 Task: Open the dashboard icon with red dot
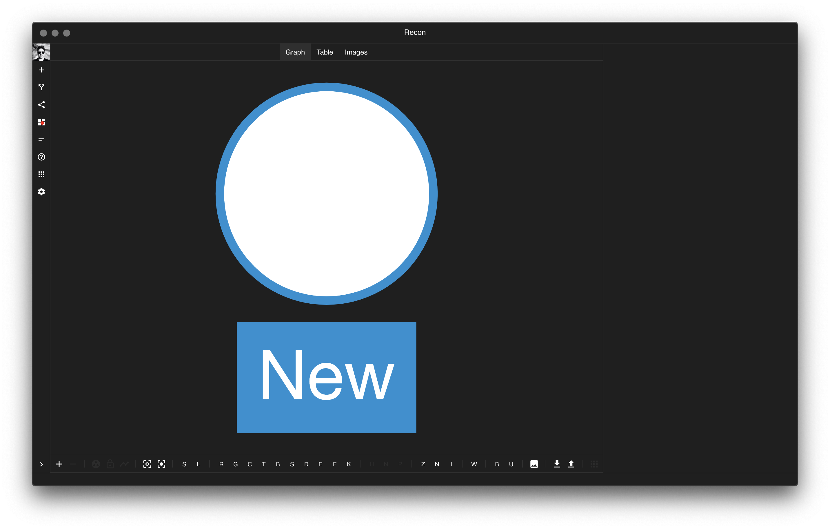[x=41, y=122]
